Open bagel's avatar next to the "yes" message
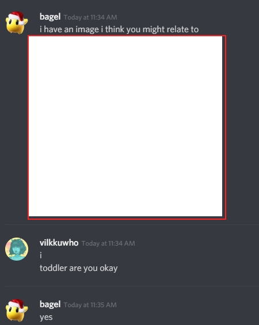Image resolution: width=259 pixels, height=325 pixels. pos(17,310)
